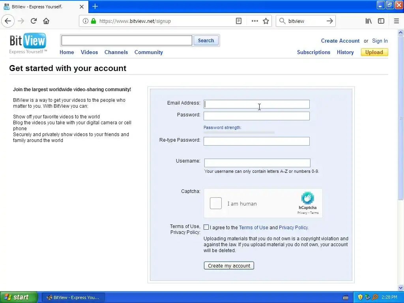Open the Windows Start menu

click(19, 297)
